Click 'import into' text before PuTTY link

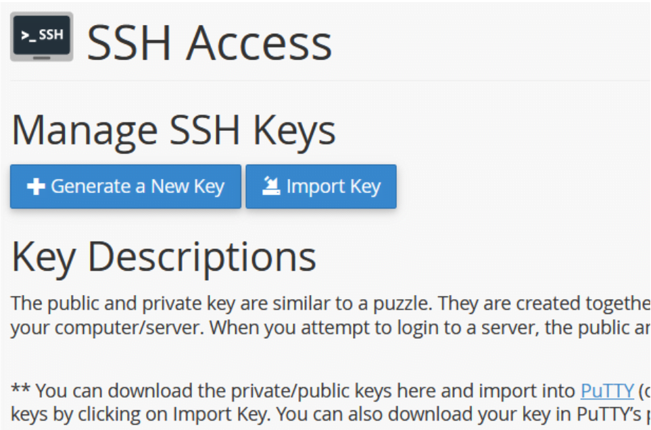[531, 391]
